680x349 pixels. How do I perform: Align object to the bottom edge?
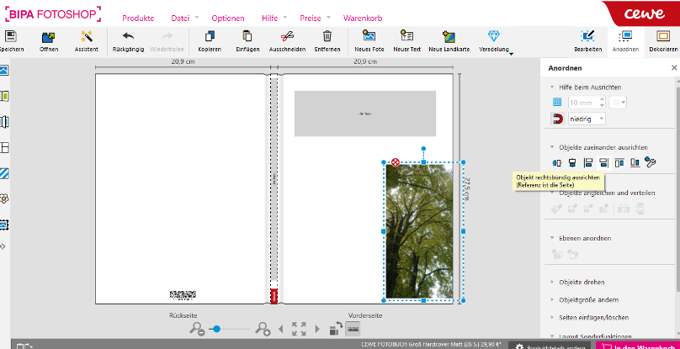(x=635, y=162)
